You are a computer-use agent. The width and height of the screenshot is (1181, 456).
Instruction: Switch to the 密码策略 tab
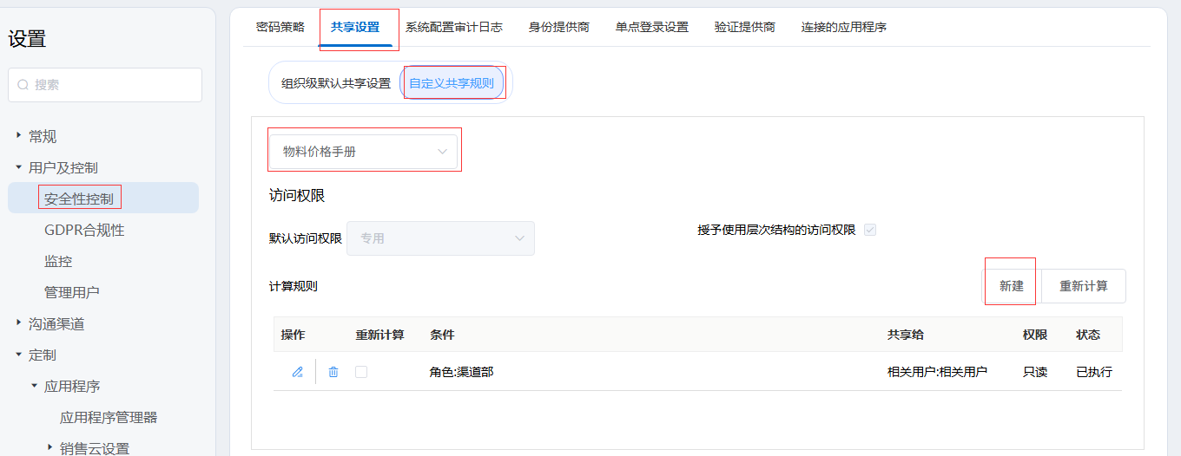(x=280, y=27)
